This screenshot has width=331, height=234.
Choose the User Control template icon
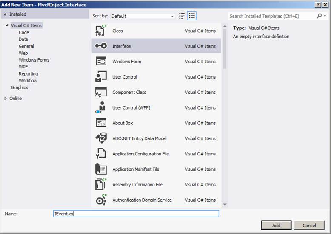(101, 77)
